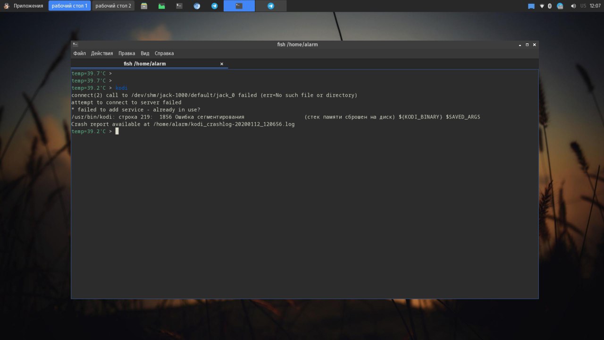Open the Файл menu
This screenshot has height=340, width=604.
click(79, 53)
